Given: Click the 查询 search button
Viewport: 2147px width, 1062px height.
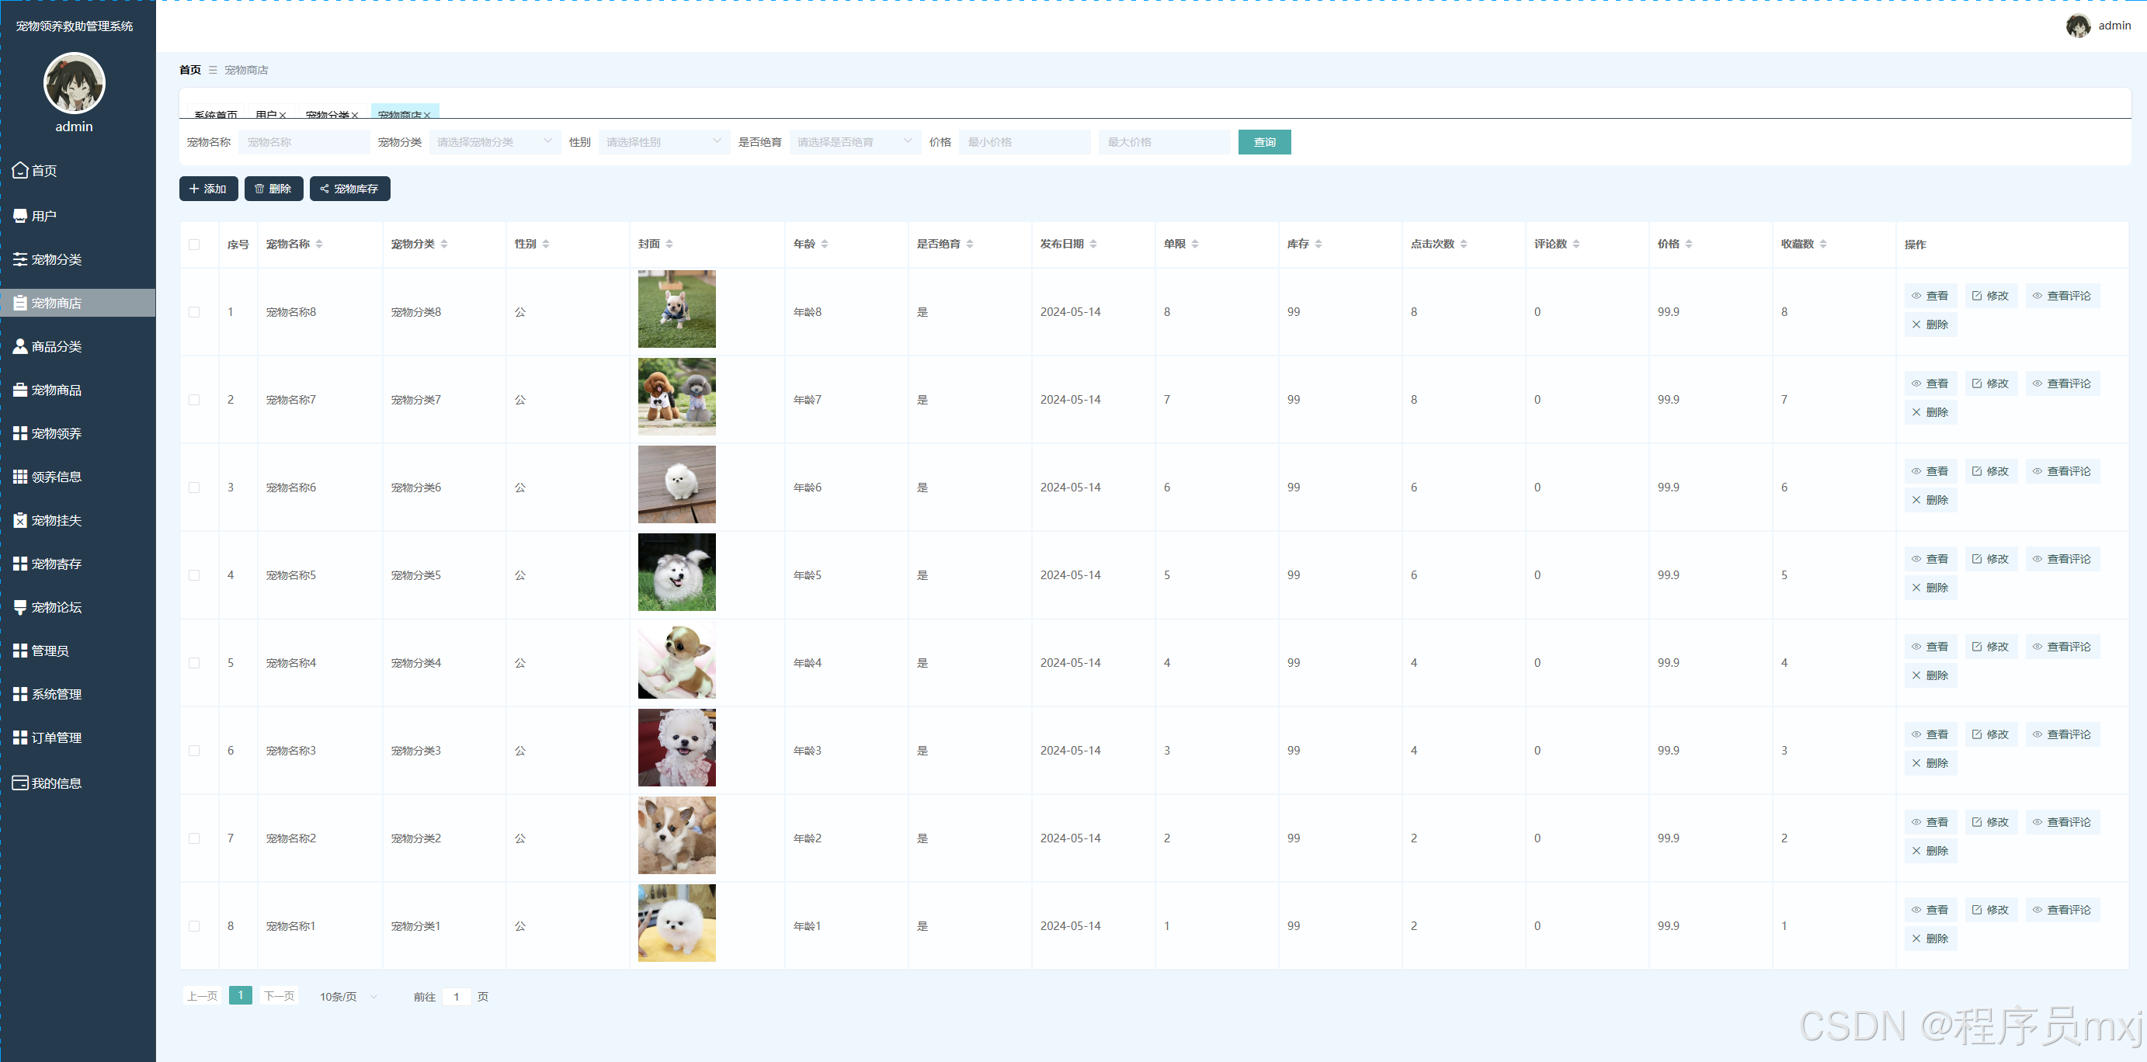Looking at the screenshot, I should click(1263, 142).
